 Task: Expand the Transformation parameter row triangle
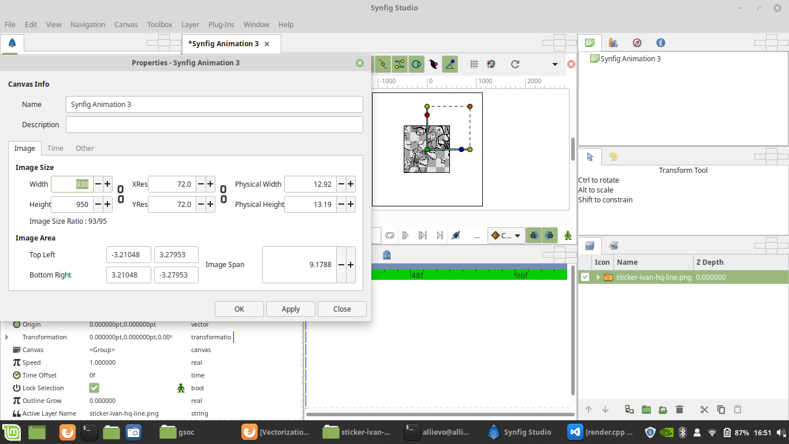click(6, 337)
